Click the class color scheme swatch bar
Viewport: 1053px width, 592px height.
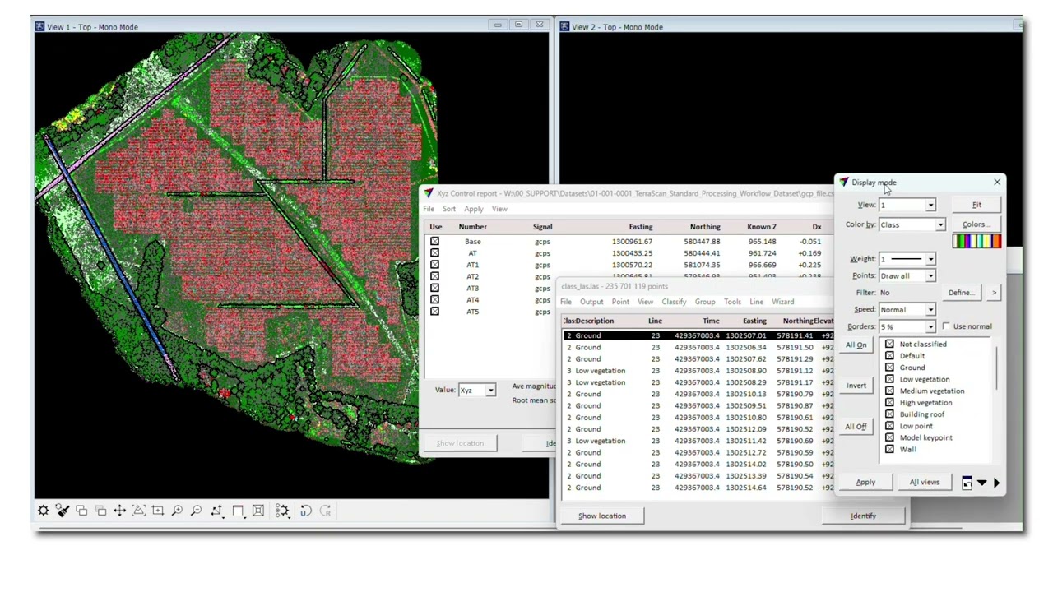pyautogui.click(x=976, y=241)
